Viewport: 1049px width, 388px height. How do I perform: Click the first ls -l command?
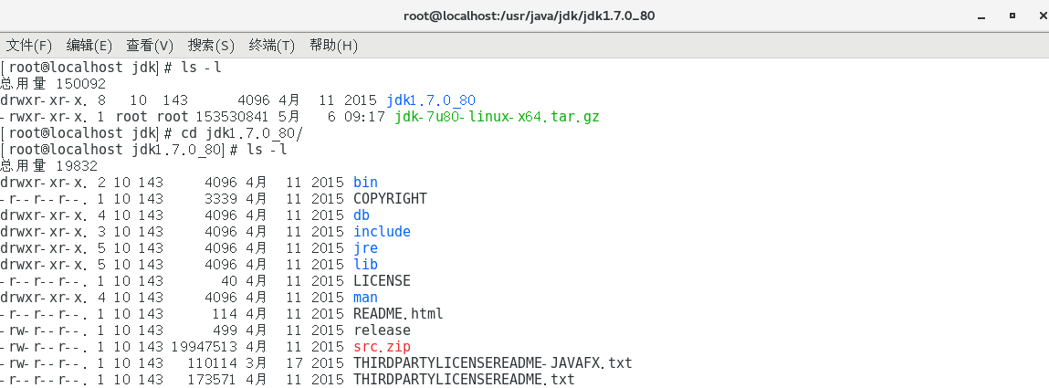coord(202,68)
